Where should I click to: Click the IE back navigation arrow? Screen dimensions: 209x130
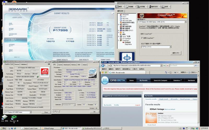pos(103,66)
